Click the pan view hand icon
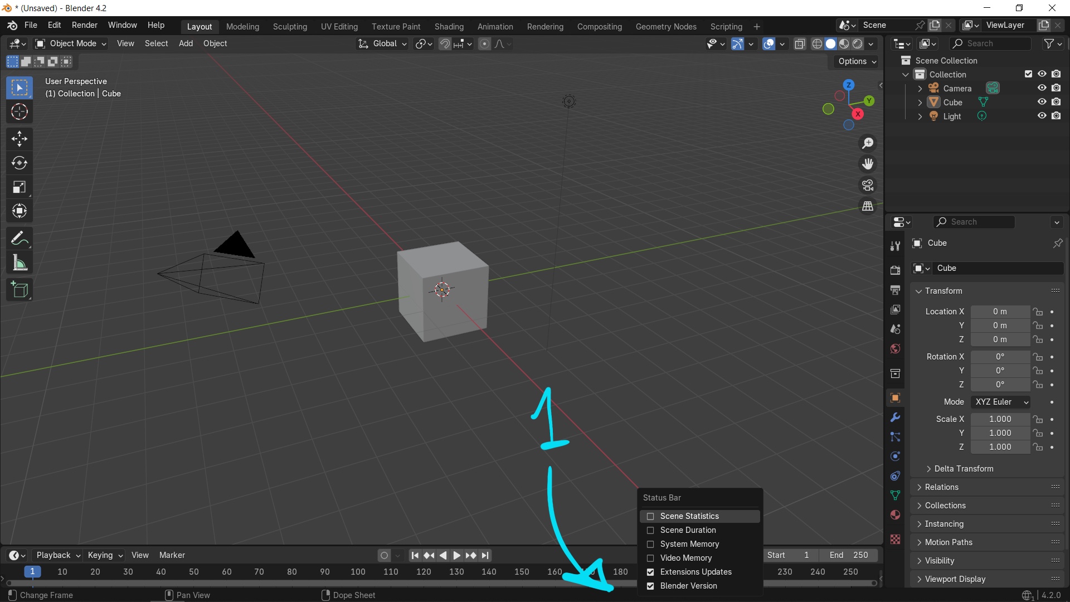This screenshot has height=602, width=1070. tap(868, 164)
